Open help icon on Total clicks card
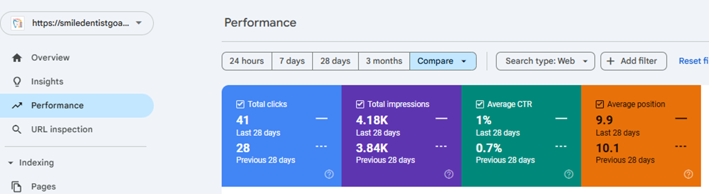The height and width of the screenshot is (194, 709). coord(329,174)
